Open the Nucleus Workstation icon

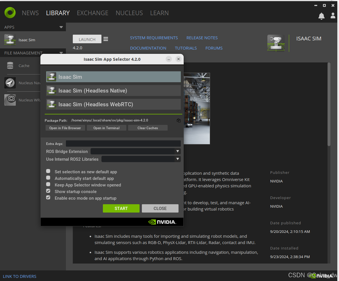click(10, 100)
